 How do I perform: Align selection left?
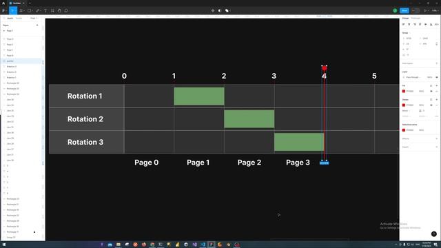pyautogui.click(x=404, y=25)
